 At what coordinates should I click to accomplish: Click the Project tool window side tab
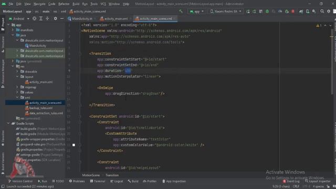click(3, 24)
